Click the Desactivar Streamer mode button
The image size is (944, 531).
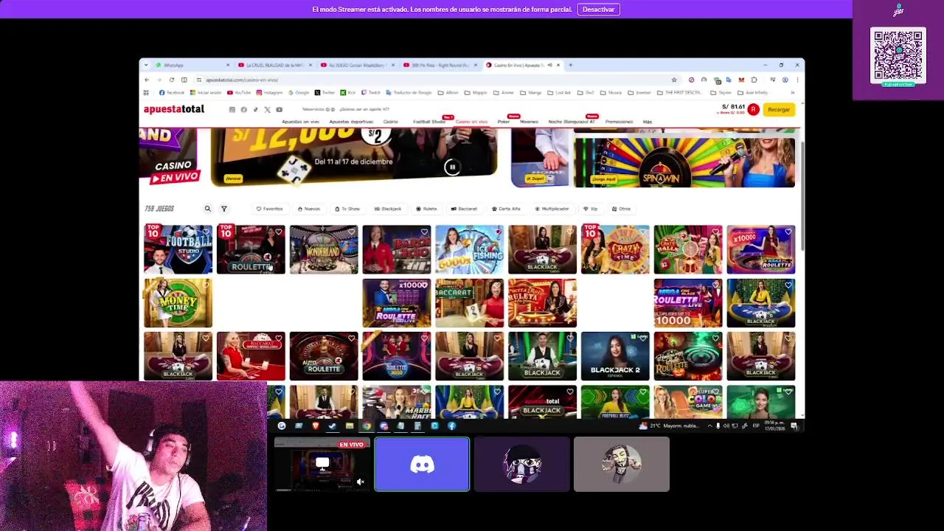point(598,10)
